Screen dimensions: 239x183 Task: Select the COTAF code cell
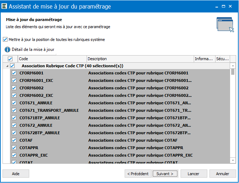(x=26, y=140)
